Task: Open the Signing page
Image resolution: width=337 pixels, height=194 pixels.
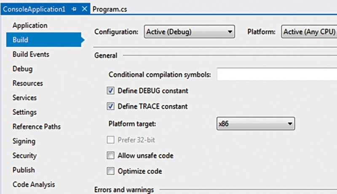Action: coord(24,141)
